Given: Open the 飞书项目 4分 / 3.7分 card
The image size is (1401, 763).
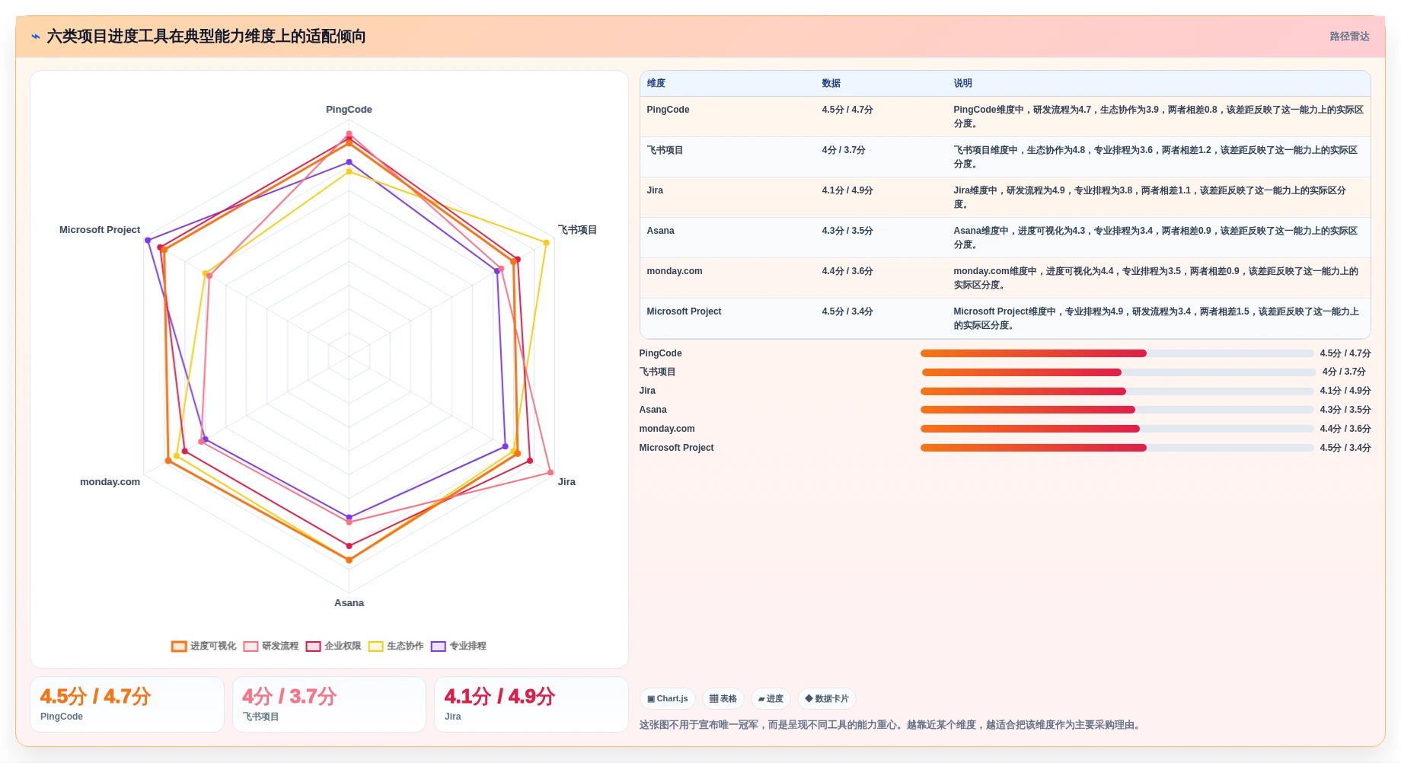Looking at the screenshot, I should [329, 704].
